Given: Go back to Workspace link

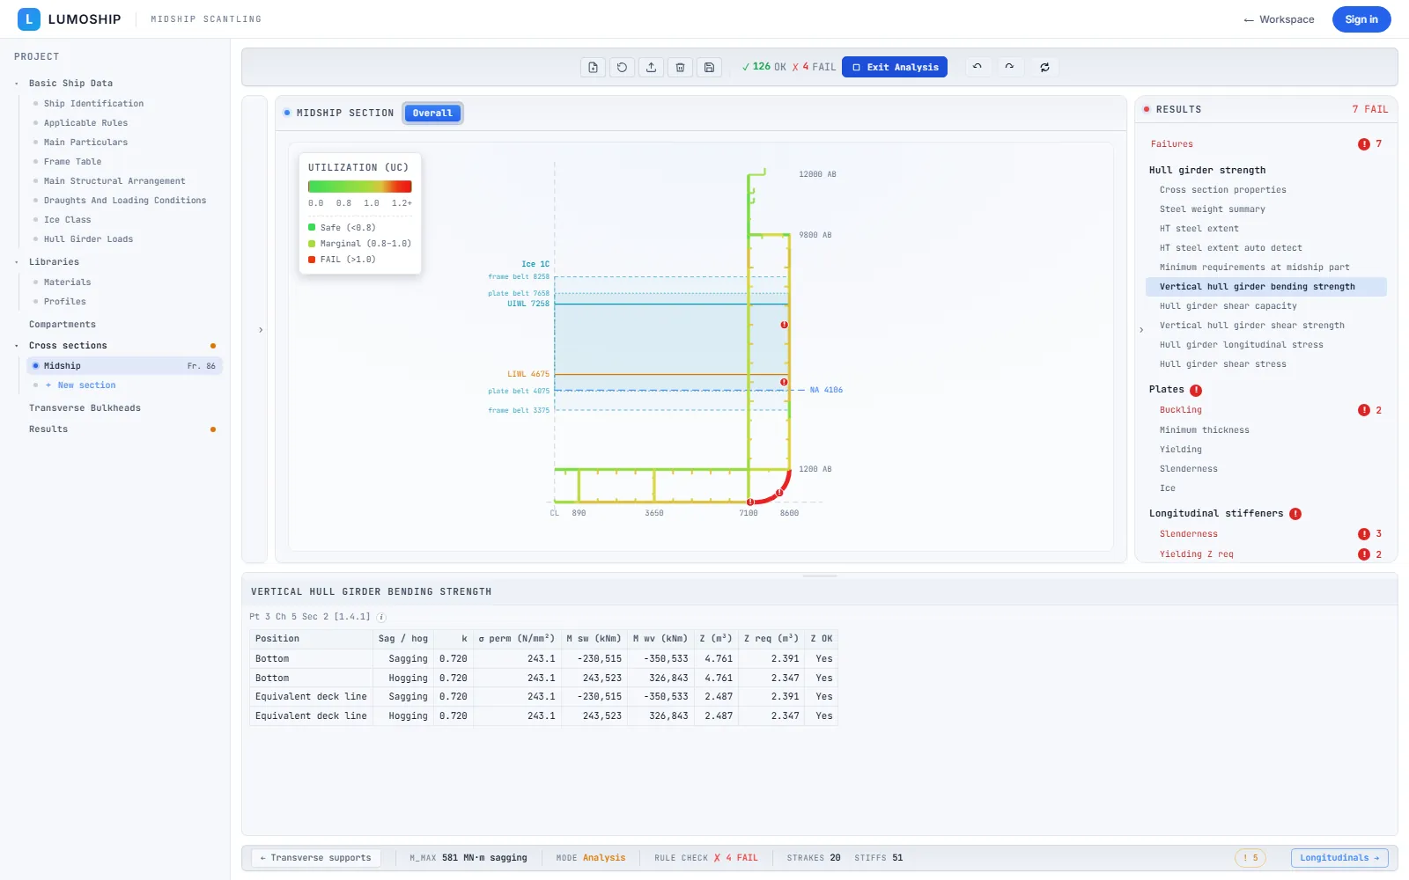Looking at the screenshot, I should click(1279, 19).
